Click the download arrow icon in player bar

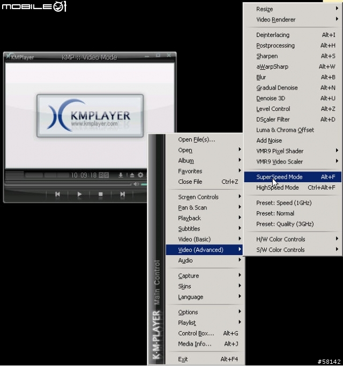[121, 175]
